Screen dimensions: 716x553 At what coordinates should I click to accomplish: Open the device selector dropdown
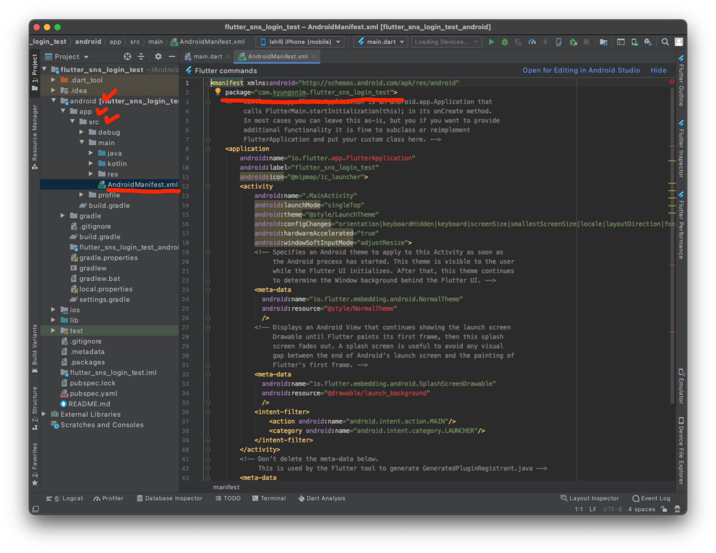300,42
